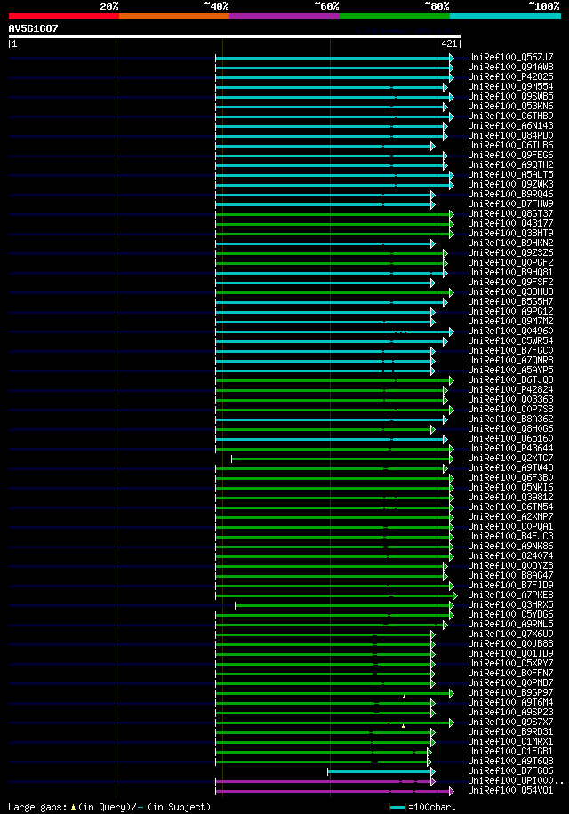Viewport: 569px width, 814px height.
Task: Open hit UniRef100_Q9M554
Action: pos(510,87)
